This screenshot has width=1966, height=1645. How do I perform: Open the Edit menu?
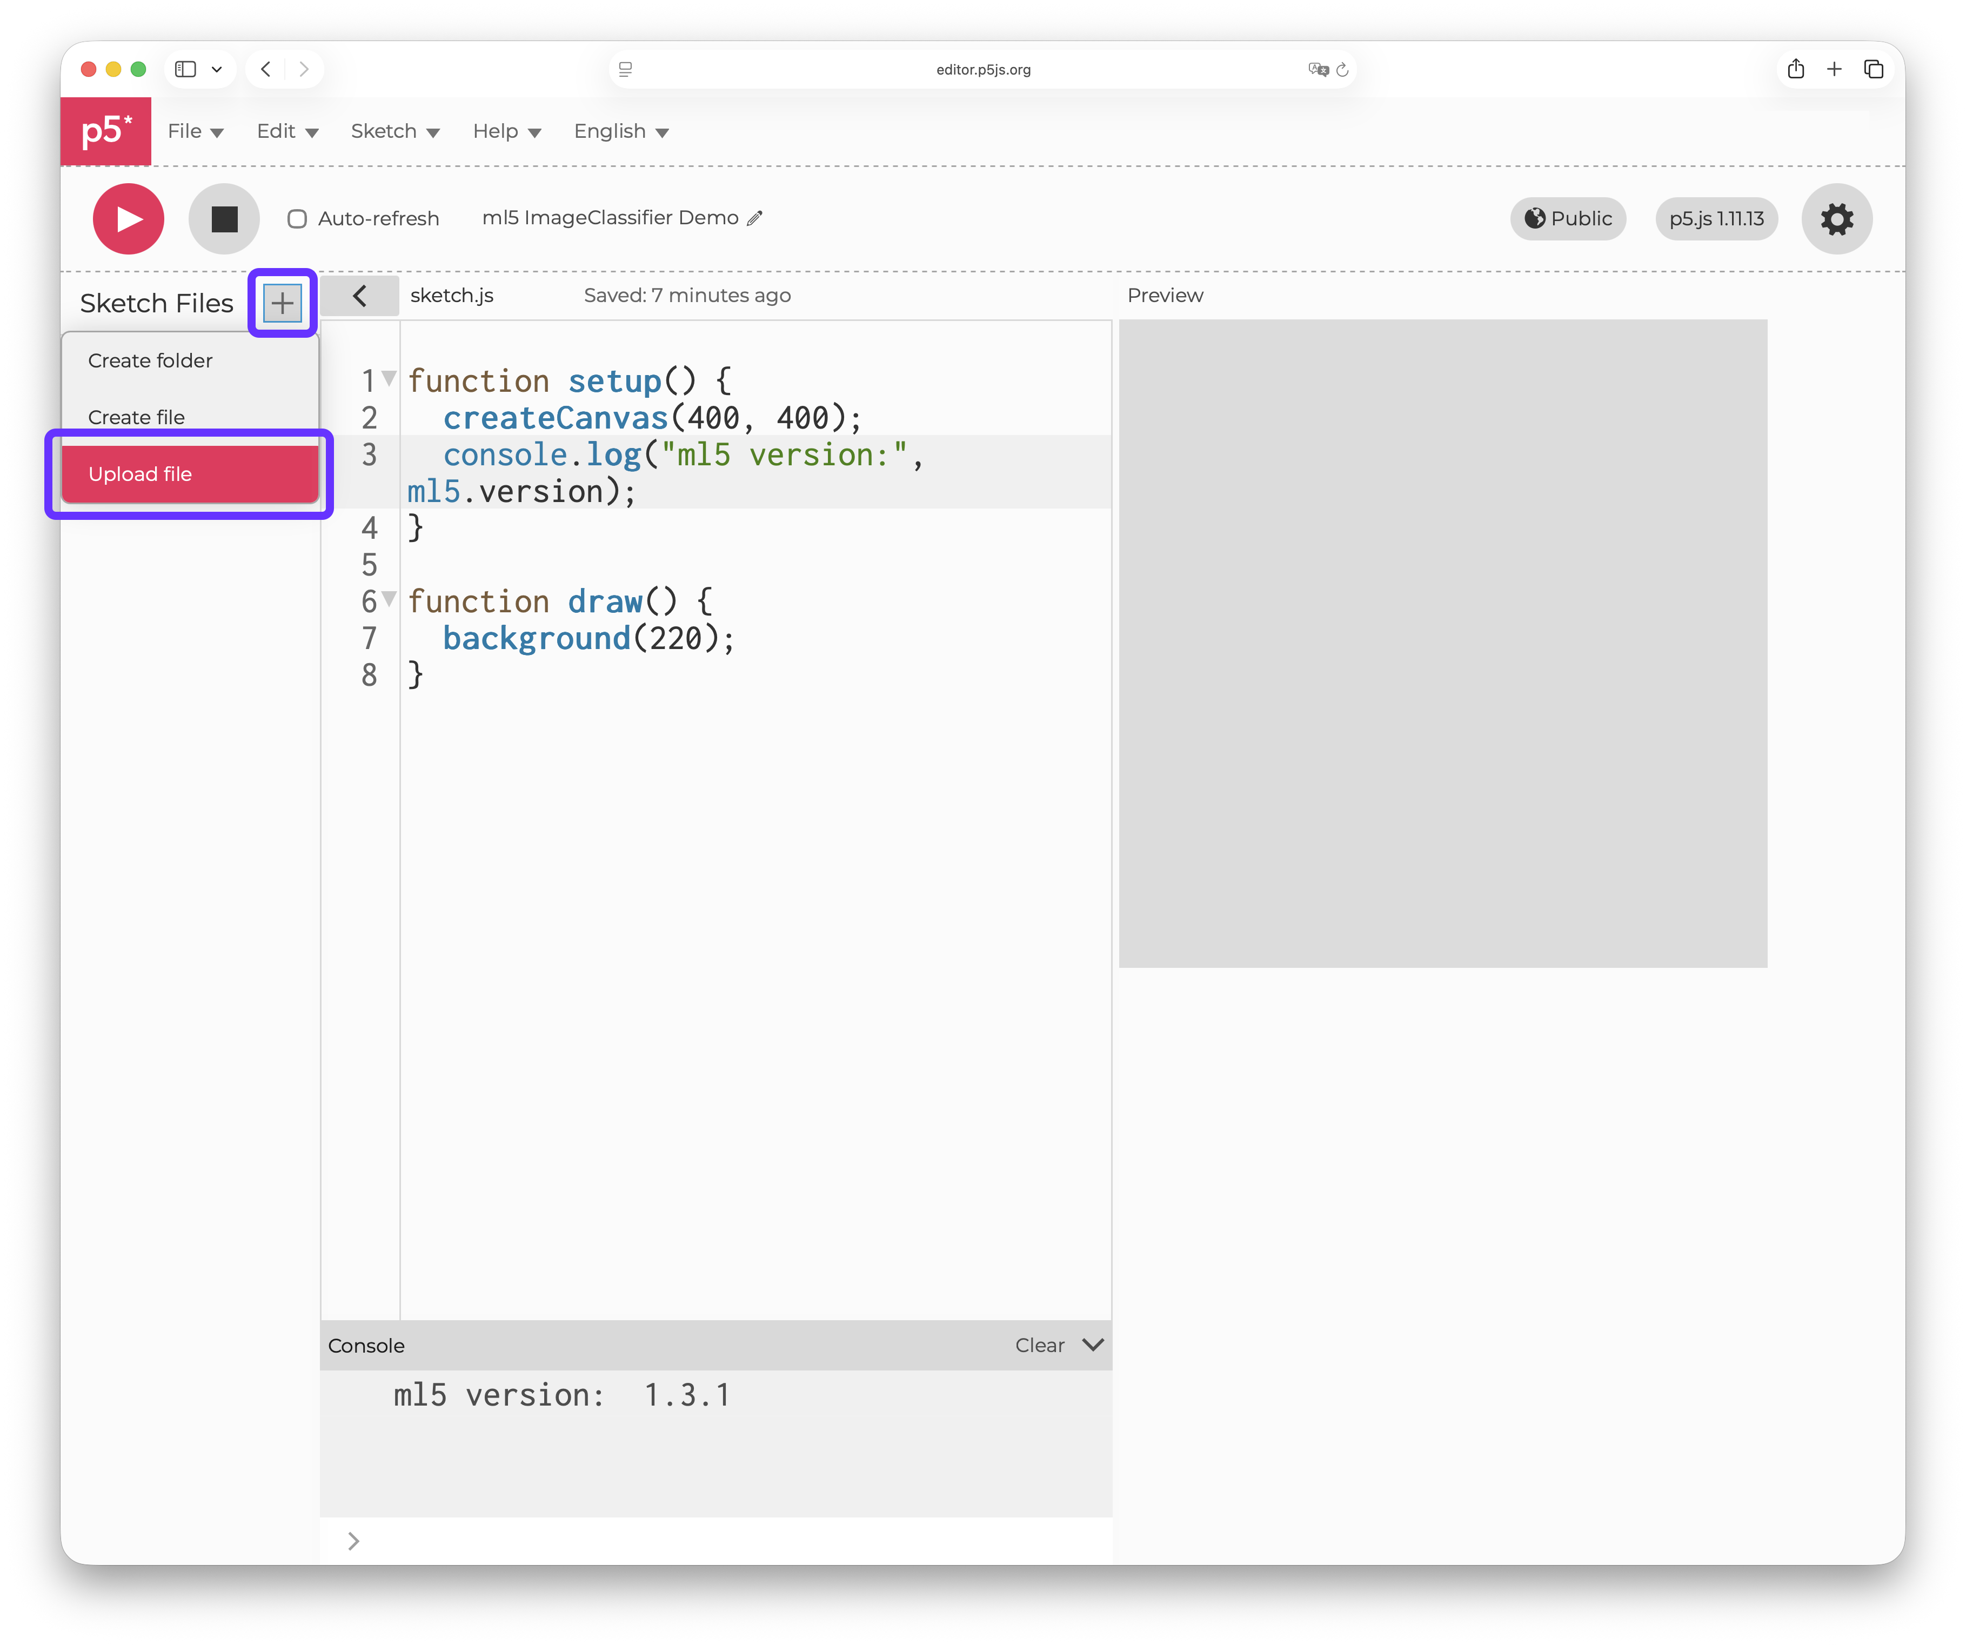click(x=287, y=132)
